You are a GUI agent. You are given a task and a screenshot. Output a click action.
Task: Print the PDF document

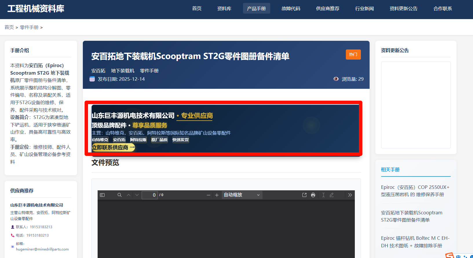click(313, 195)
